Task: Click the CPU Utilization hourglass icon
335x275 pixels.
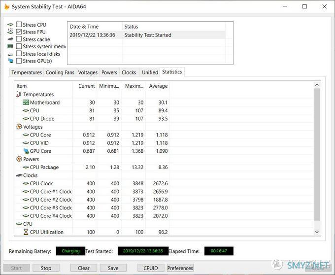Action: coord(26,232)
